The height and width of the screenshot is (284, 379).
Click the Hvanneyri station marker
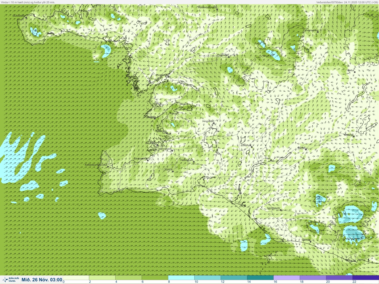[x=168, y=76]
